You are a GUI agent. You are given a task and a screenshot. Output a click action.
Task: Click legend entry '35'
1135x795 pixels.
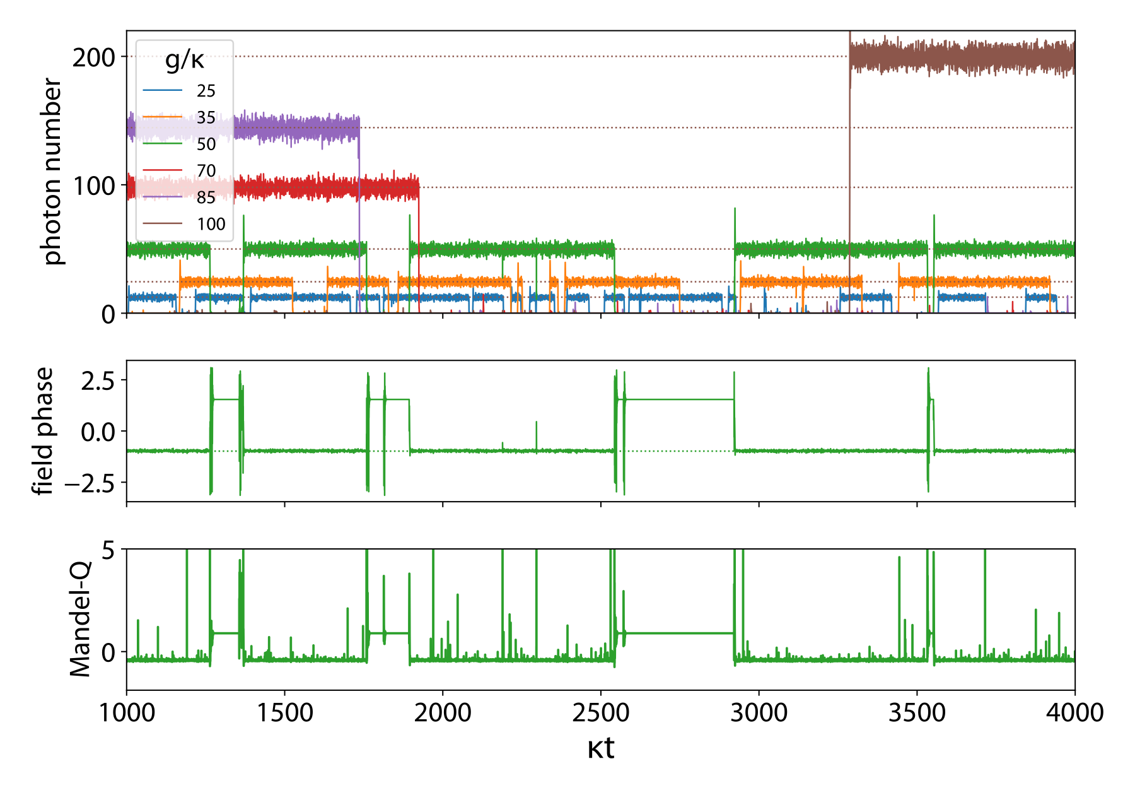click(206, 117)
